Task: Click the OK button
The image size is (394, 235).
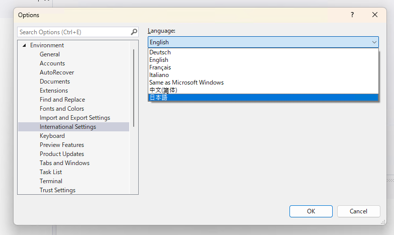Action: (x=311, y=211)
